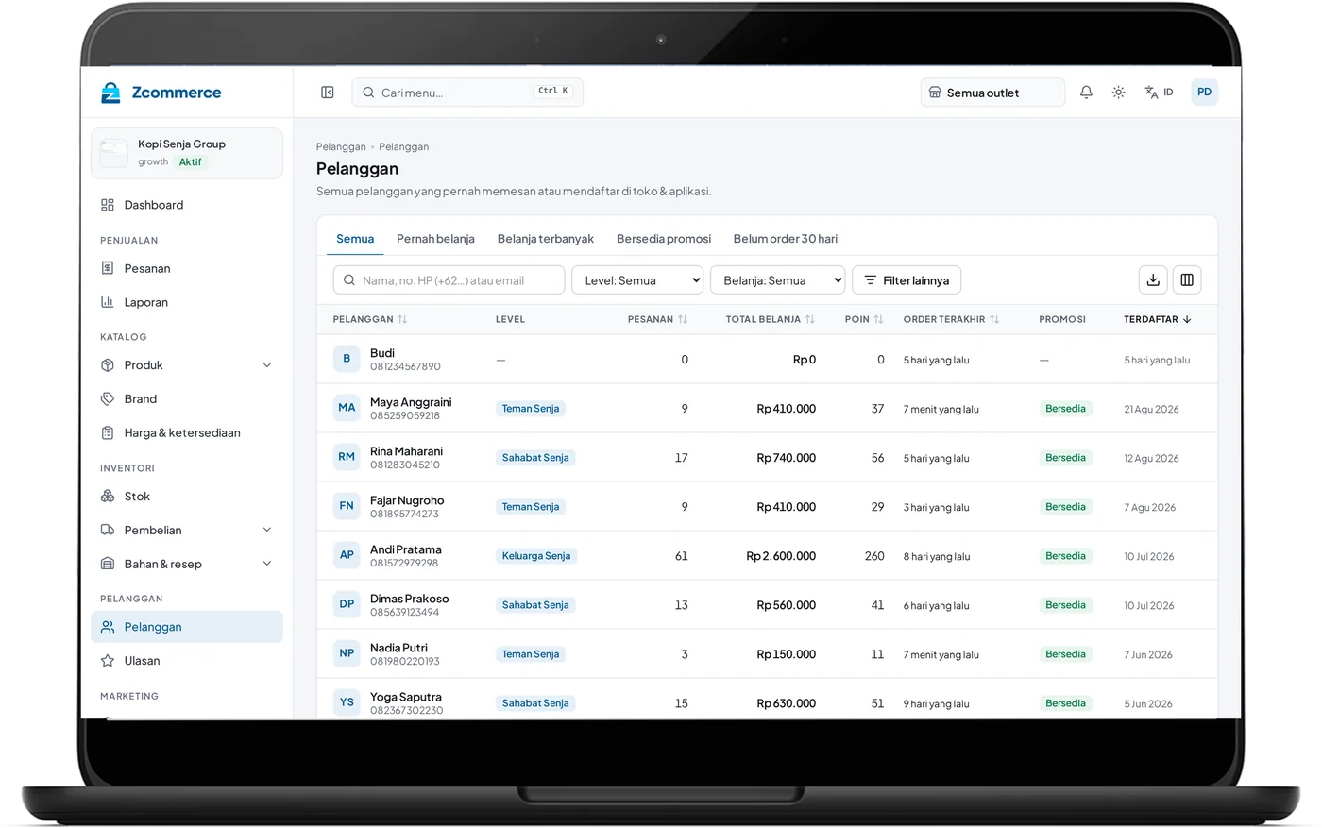Download customer list export icon
This screenshot has width=1322, height=828.
(1153, 280)
